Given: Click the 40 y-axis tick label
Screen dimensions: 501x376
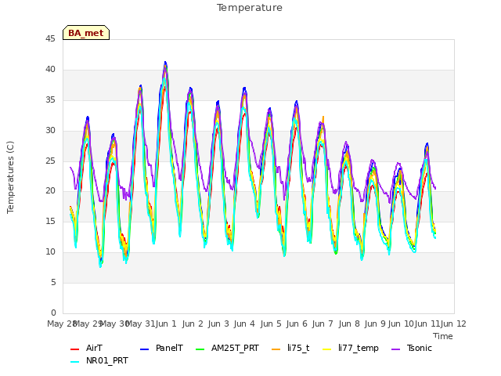Looking at the screenshot, I should (50, 70).
